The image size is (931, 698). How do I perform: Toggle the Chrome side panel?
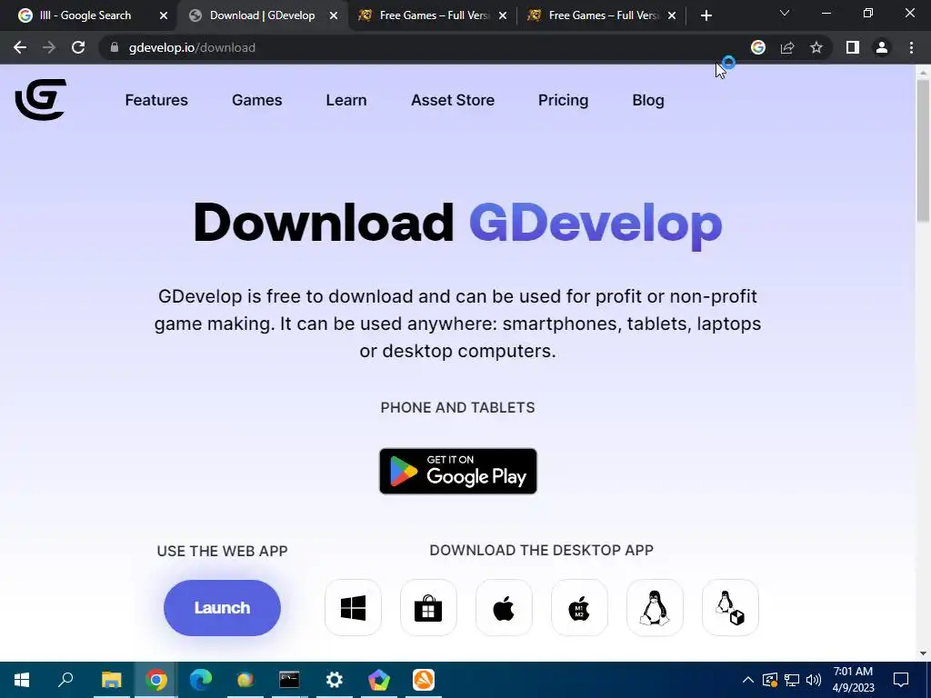(x=853, y=47)
